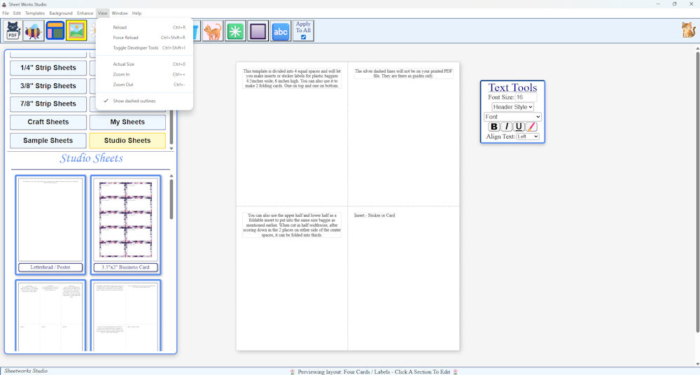Open the Templates menu
The width and height of the screenshot is (700, 375).
point(35,13)
